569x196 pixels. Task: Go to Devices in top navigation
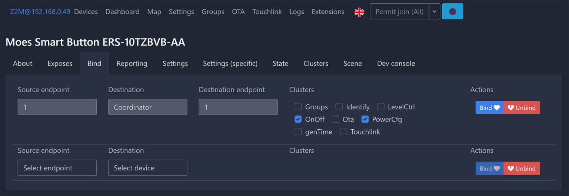[x=86, y=12]
